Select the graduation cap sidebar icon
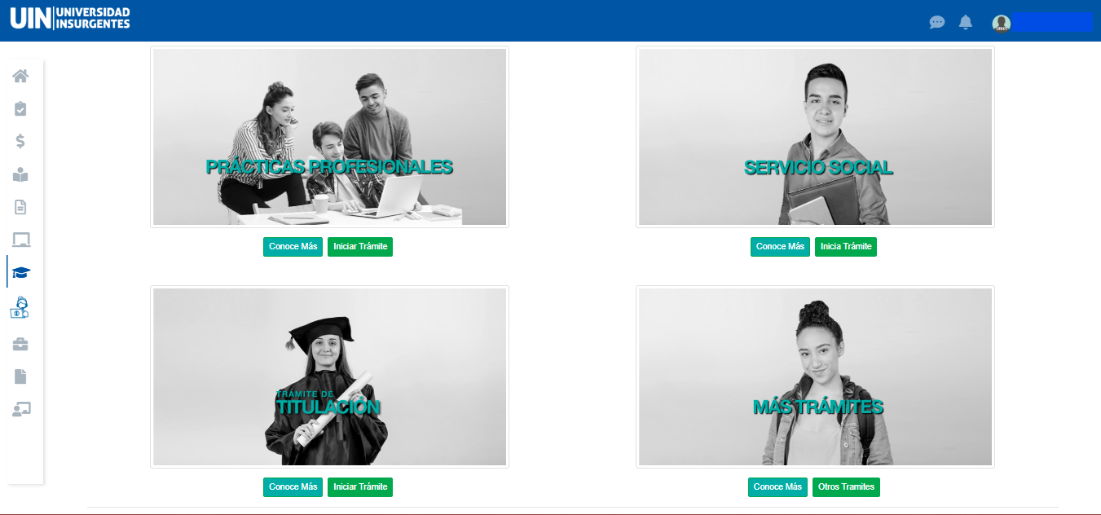Viewport: 1101px width, 515px height. click(x=20, y=272)
